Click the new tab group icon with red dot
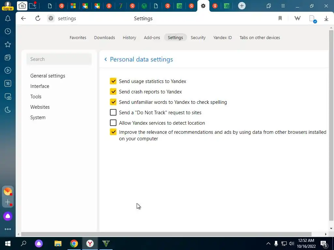 [33, 6]
